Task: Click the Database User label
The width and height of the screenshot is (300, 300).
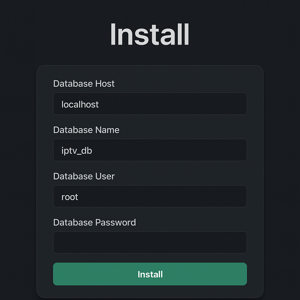Action: 84,176
